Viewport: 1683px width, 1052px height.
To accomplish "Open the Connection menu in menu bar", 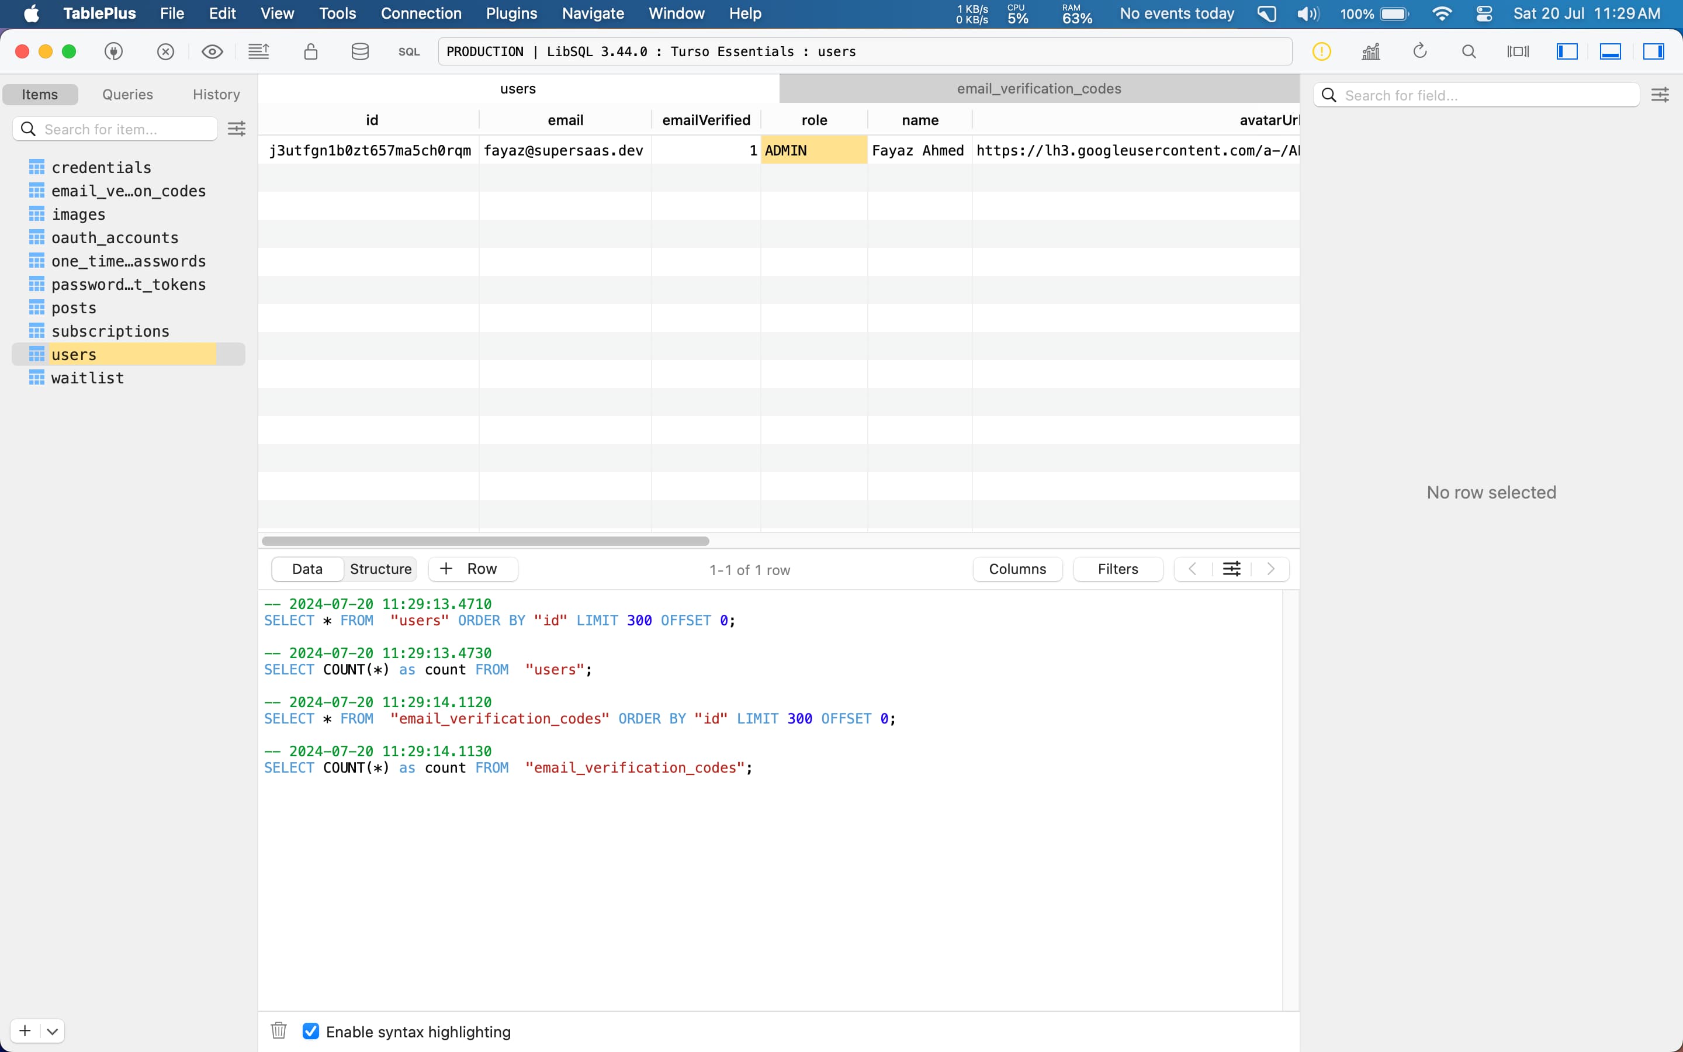I will [x=419, y=12].
